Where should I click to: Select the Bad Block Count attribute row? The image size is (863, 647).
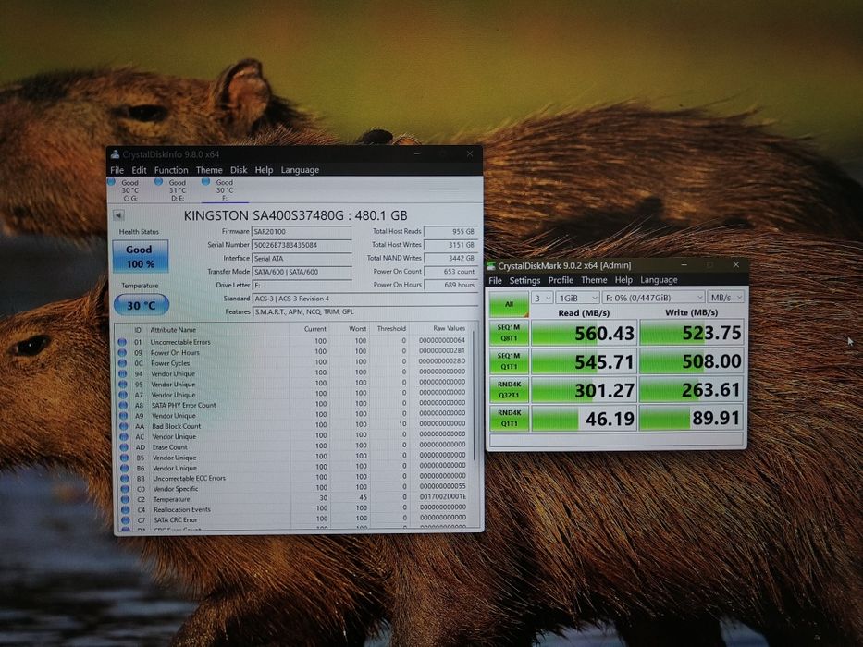pyautogui.click(x=294, y=426)
